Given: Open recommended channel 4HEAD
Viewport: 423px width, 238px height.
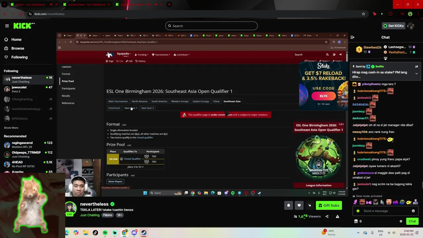Looking at the screenshot, I should (28, 164).
